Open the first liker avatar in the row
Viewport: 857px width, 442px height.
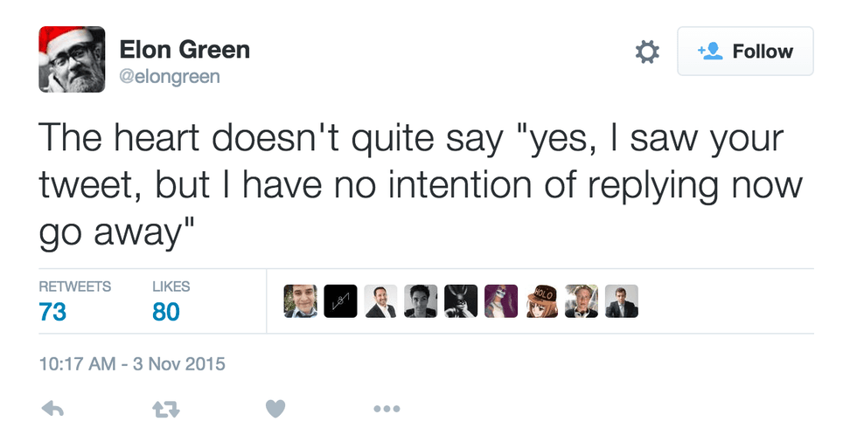(301, 301)
